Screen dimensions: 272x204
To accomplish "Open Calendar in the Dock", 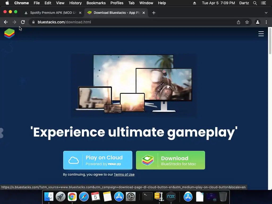I will [x=95, y=197].
